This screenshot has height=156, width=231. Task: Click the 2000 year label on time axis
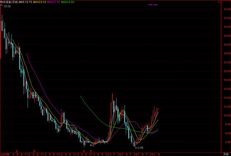click(x=5, y=154)
